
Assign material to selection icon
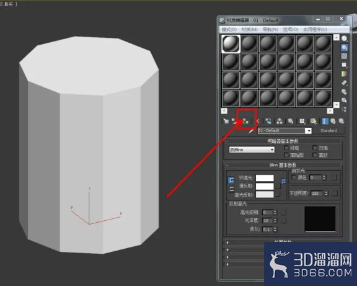(x=245, y=121)
